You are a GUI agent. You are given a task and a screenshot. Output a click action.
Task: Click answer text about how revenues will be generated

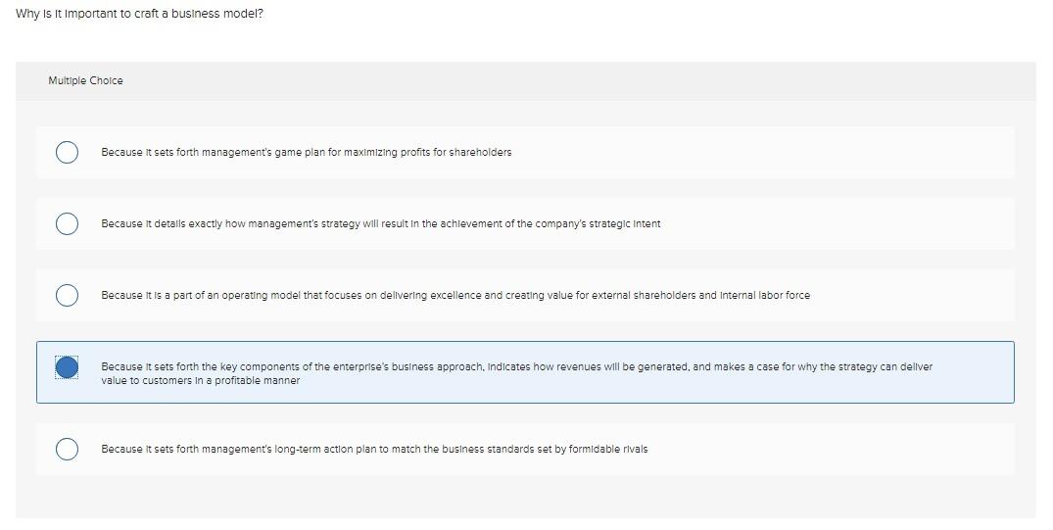pos(516,373)
